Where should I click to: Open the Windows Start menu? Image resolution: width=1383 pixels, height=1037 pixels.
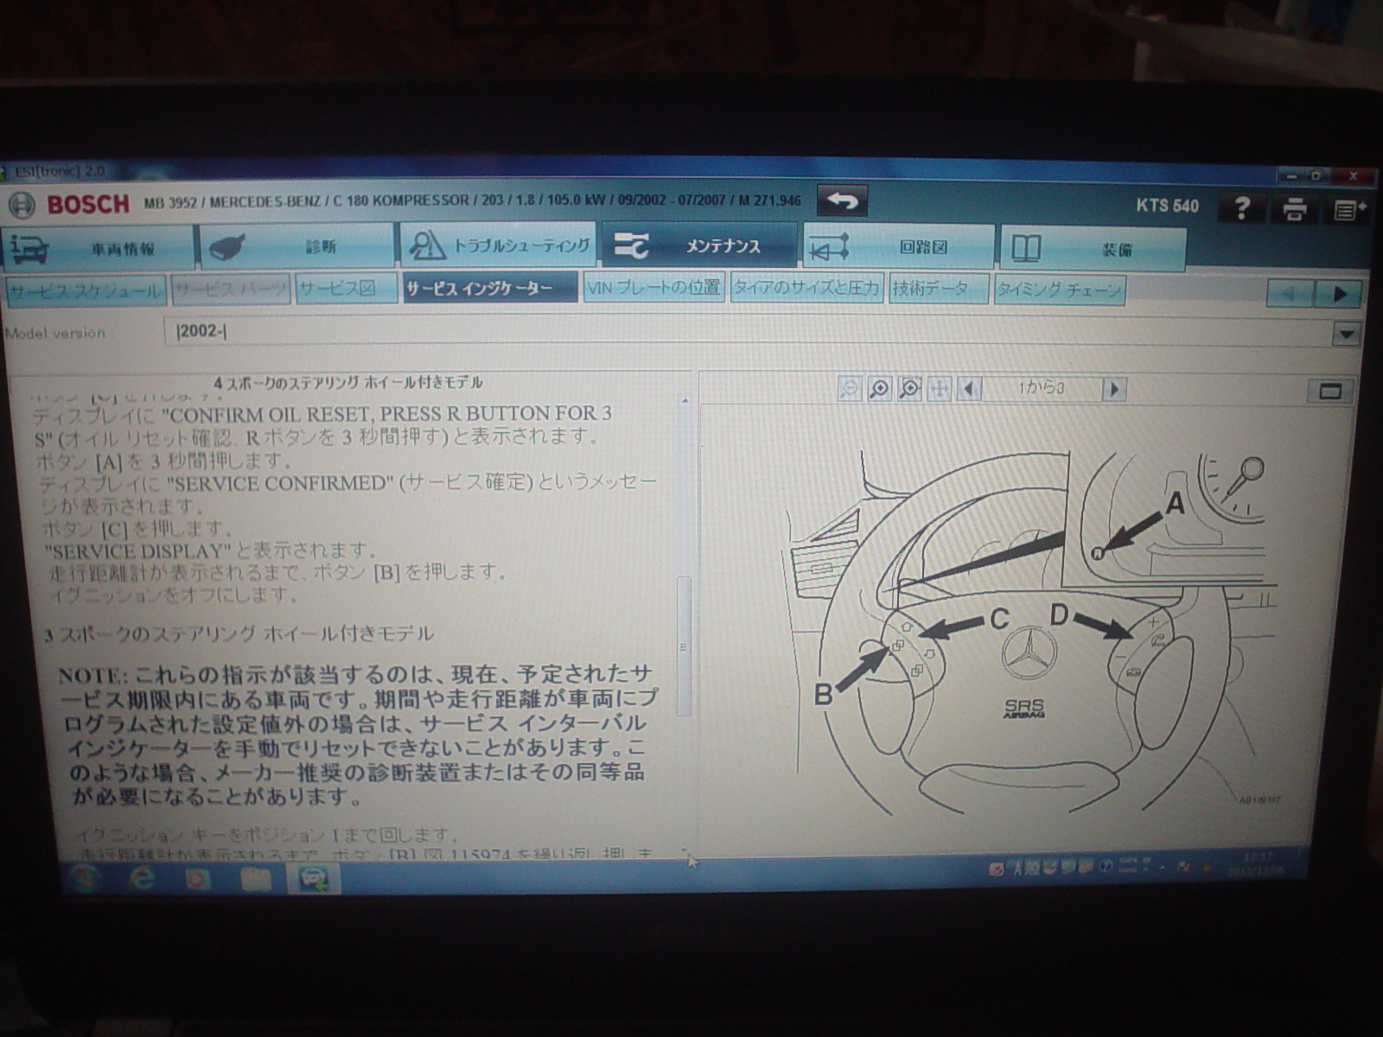pyautogui.click(x=85, y=880)
